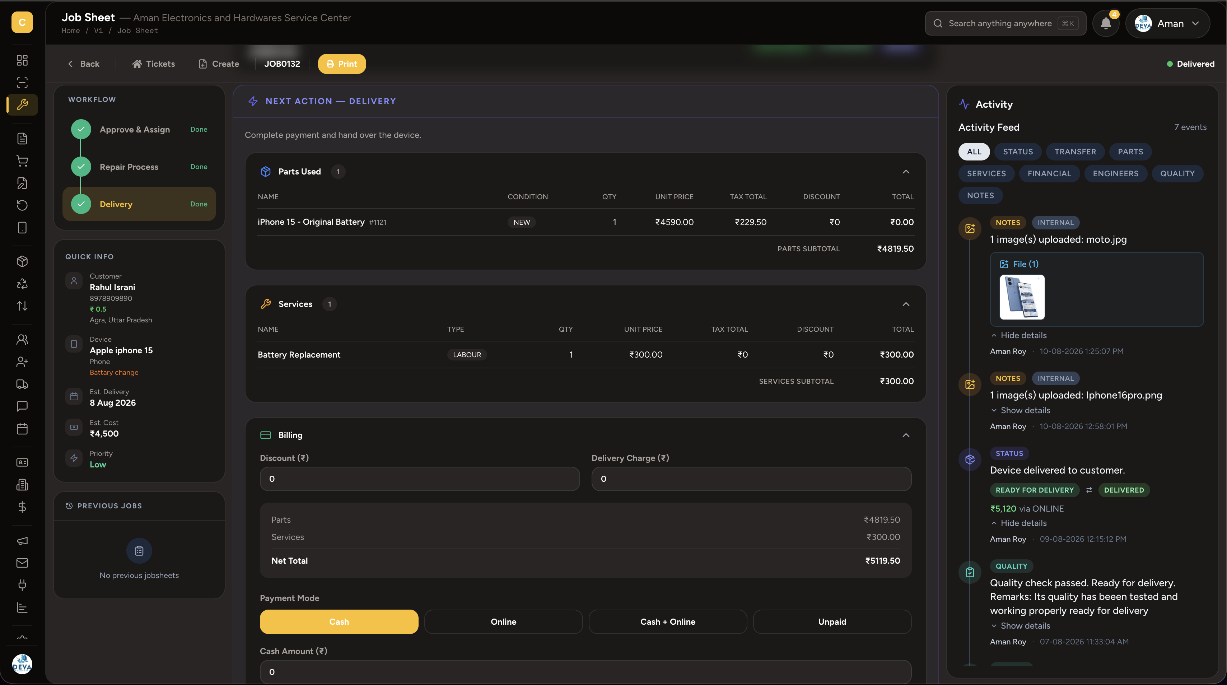Collapse the Billing section
The width and height of the screenshot is (1227, 685).
coord(905,435)
